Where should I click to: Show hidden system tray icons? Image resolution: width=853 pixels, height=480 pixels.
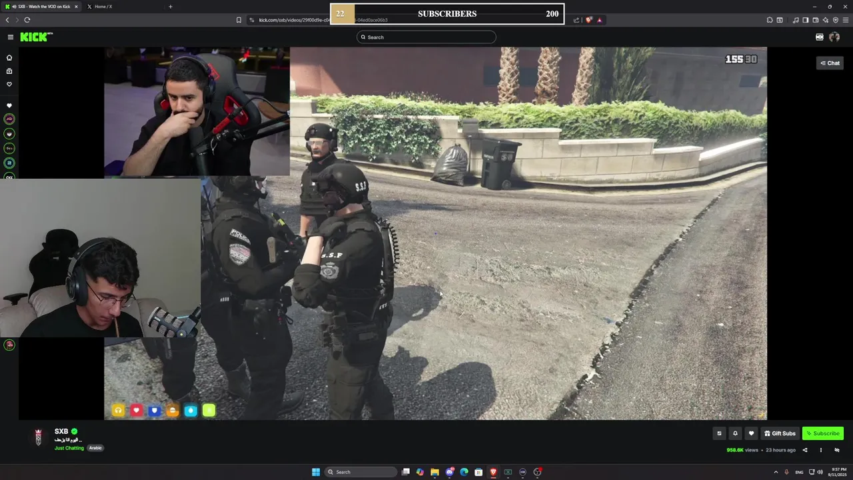(776, 472)
